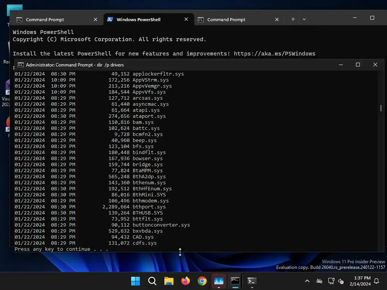Image resolution: width=387 pixels, height=290 pixels.
Task: Click the Administrator Command Prompt title bar icon
Action: (21, 65)
